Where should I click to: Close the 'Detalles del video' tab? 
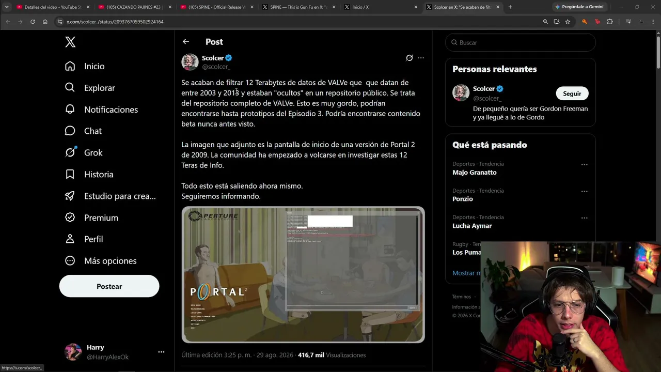click(88, 7)
